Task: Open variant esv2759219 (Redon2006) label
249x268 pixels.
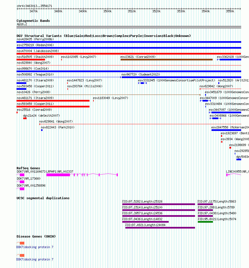Action: pos(35,45)
